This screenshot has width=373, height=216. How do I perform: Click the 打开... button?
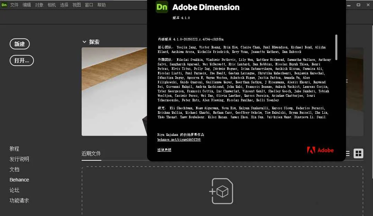(x=22, y=60)
